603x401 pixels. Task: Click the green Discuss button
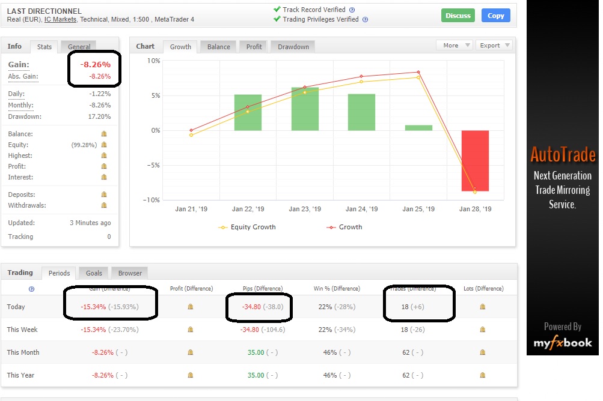click(x=458, y=16)
